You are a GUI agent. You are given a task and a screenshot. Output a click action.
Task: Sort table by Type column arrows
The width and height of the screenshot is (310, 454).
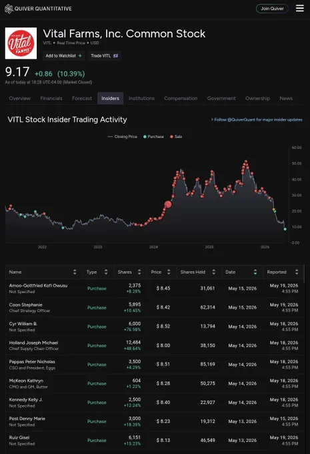click(x=106, y=272)
